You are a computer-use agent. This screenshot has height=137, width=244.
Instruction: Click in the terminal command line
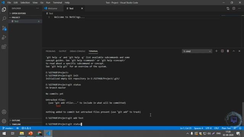[64, 124]
